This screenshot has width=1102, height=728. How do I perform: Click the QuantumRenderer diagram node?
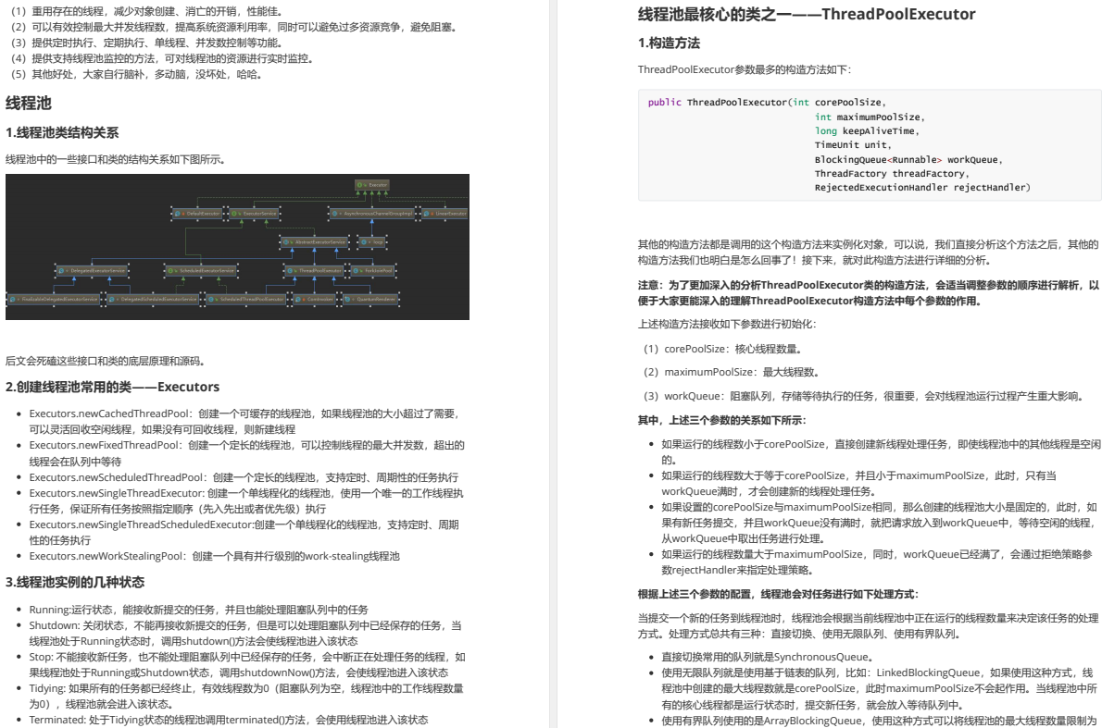(371, 299)
